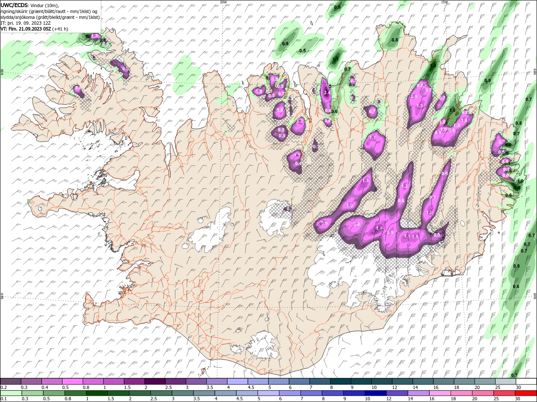Pick the dark green 1 rain legend swatch
This screenshot has width=537, height=402.
(97, 393)
